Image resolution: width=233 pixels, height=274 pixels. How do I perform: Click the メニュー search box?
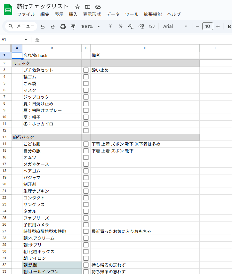(21, 26)
